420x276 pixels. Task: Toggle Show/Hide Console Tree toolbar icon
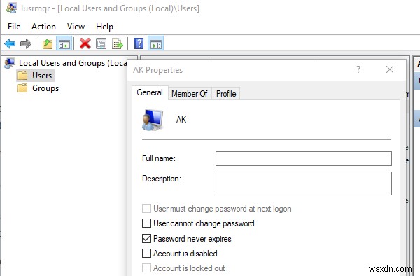coord(64,43)
